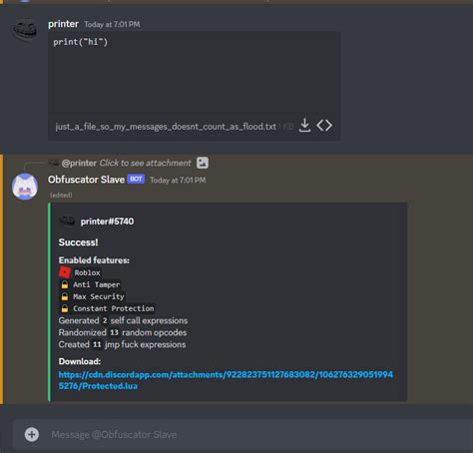Click the plus attachment button in message bar
Viewport: 473px width, 453px height.
(32, 434)
